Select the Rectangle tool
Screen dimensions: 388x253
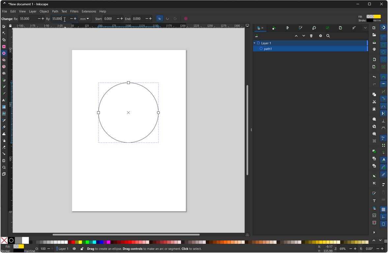(x=4, y=47)
